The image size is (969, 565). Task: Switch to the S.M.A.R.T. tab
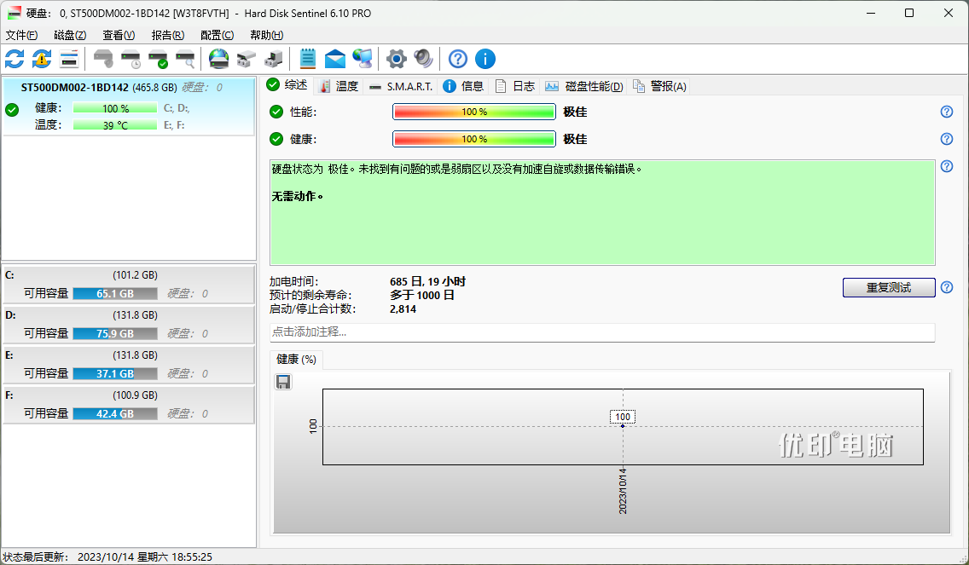(x=400, y=86)
